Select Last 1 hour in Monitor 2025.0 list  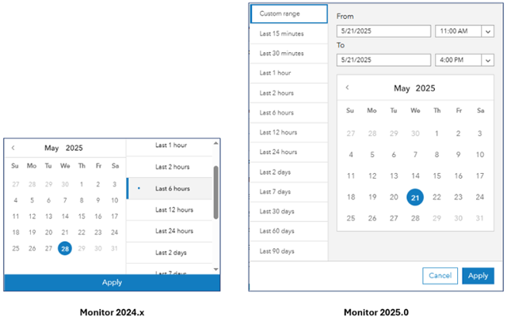point(289,73)
